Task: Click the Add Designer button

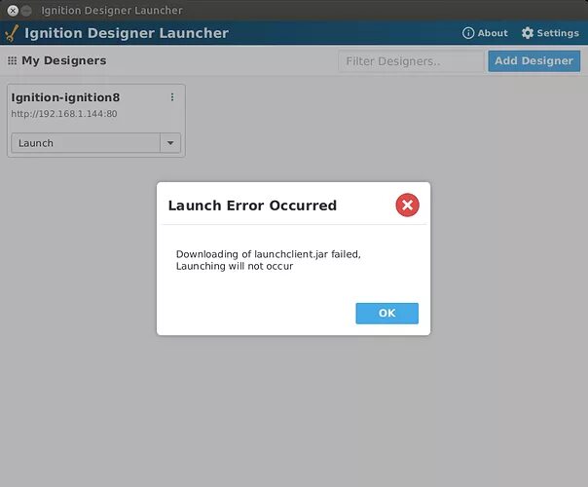Action: tap(534, 60)
